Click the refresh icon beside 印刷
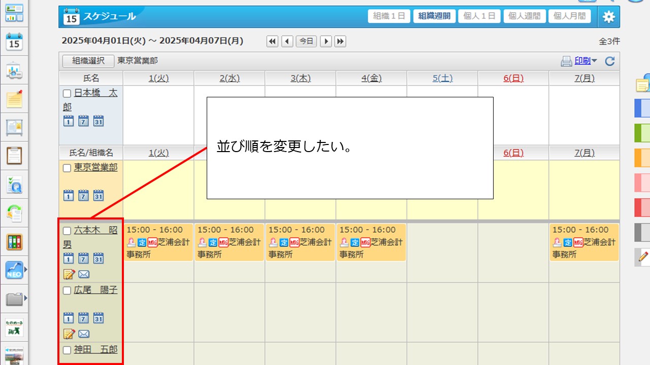Screen dimensions: 650x365 [610, 61]
